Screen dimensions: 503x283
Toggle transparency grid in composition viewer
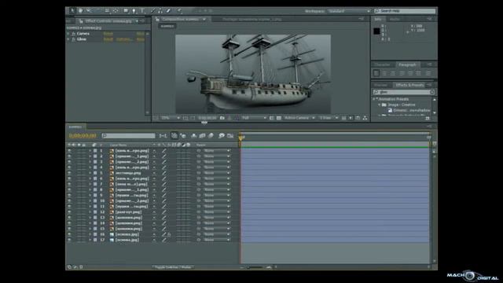279,118
